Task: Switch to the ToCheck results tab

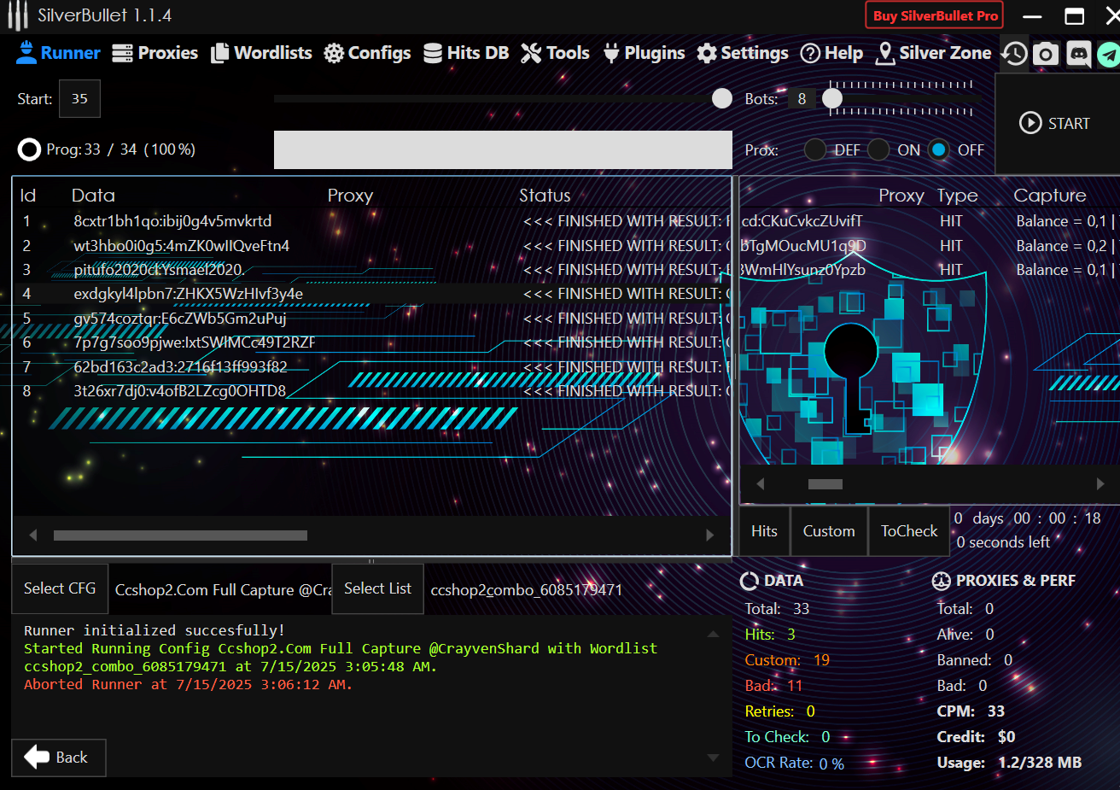Action: click(908, 531)
